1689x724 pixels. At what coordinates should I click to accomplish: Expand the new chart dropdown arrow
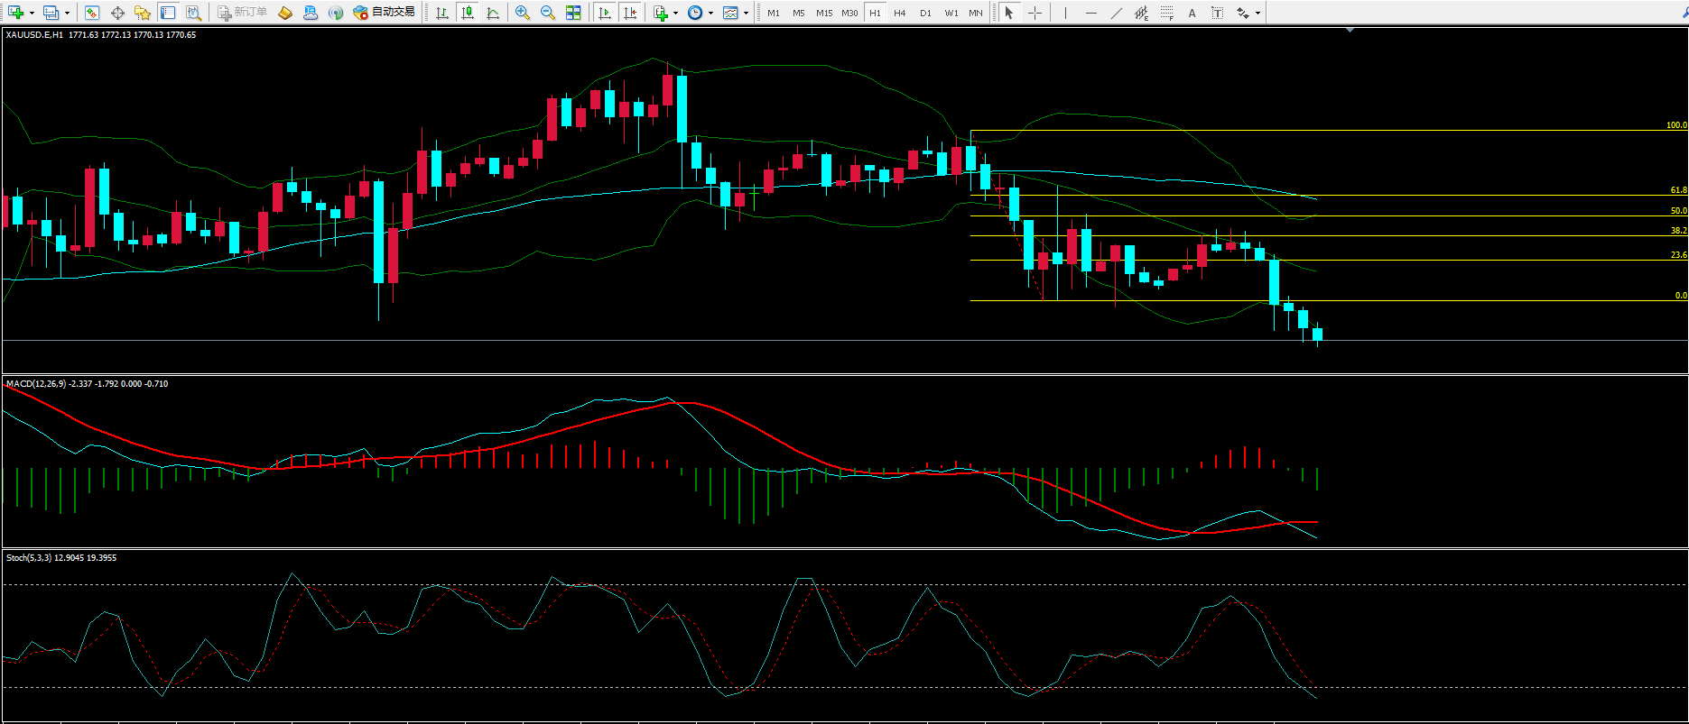click(32, 13)
